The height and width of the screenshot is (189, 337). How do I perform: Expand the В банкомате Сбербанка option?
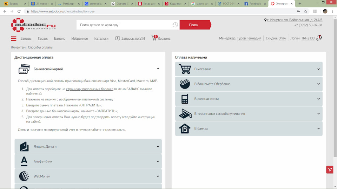click(x=249, y=84)
